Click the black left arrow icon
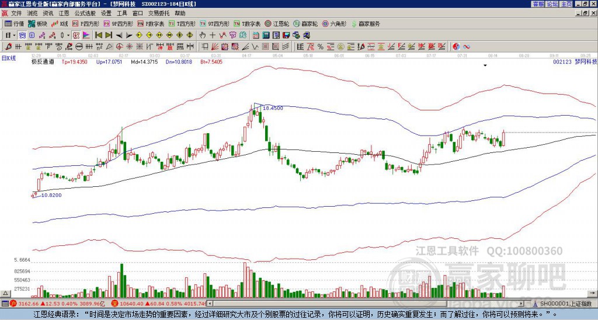Screen dimensions: 598x320 click(119, 35)
